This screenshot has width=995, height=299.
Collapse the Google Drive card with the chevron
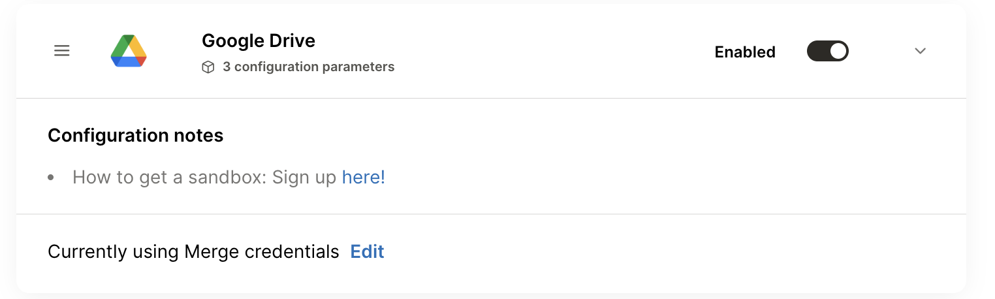pyautogui.click(x=920, y=51)
